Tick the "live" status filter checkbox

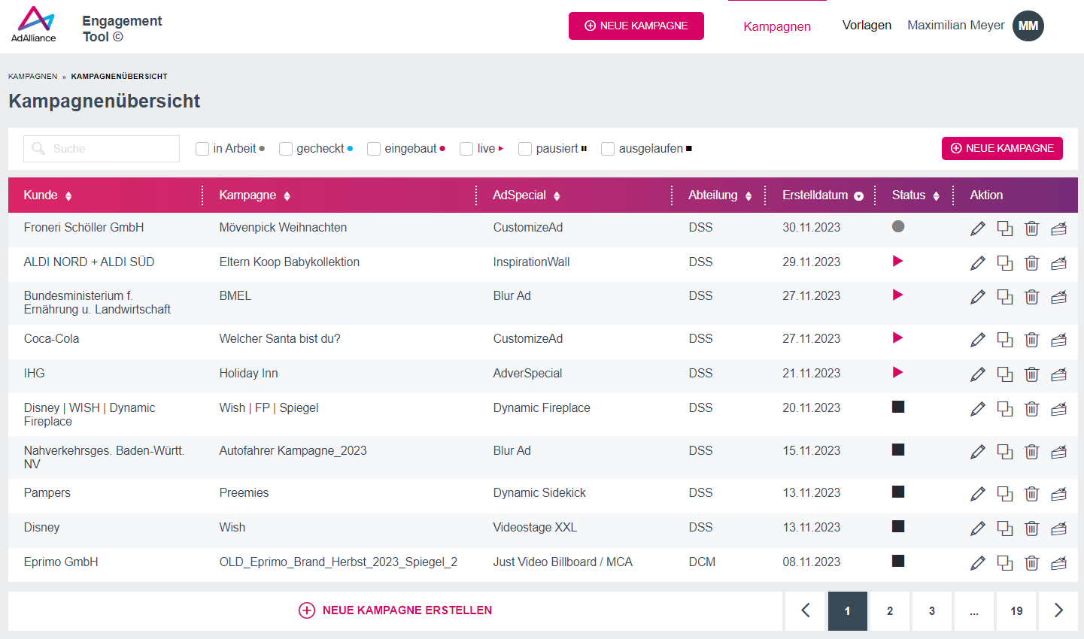point(466,149)
